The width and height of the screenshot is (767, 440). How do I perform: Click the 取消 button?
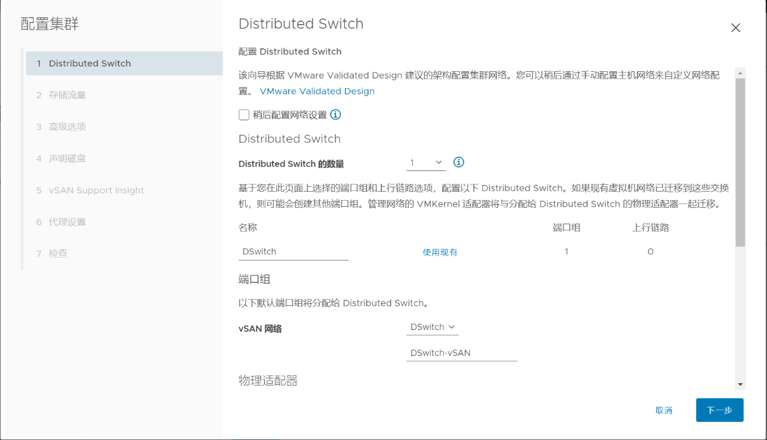pos(664,410)
